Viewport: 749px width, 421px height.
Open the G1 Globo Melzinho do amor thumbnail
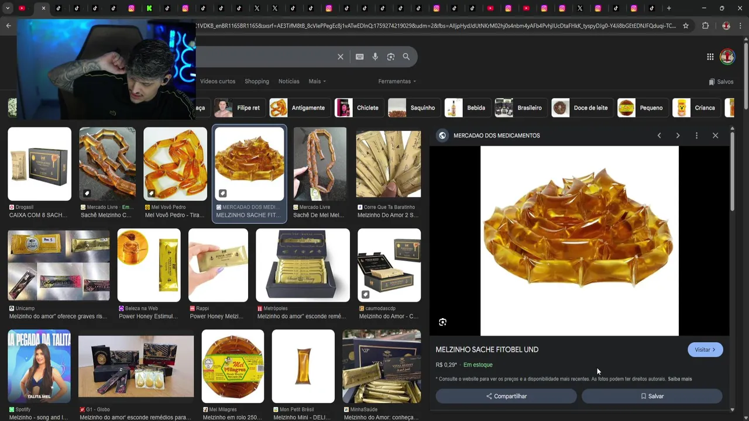[x=136, y=367]
